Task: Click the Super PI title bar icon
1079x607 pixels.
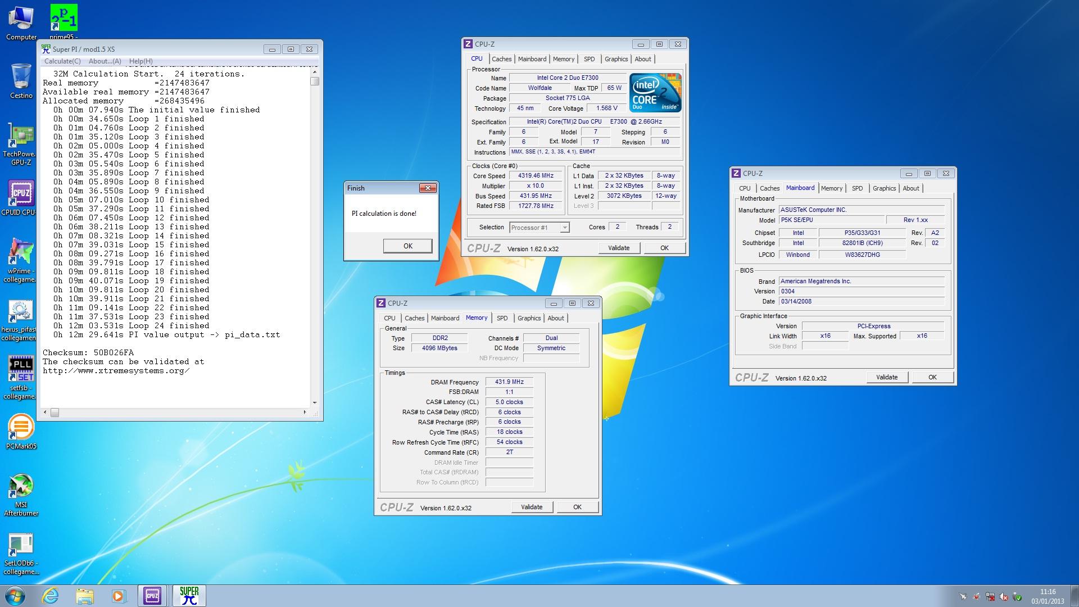Action: point(46,49)
